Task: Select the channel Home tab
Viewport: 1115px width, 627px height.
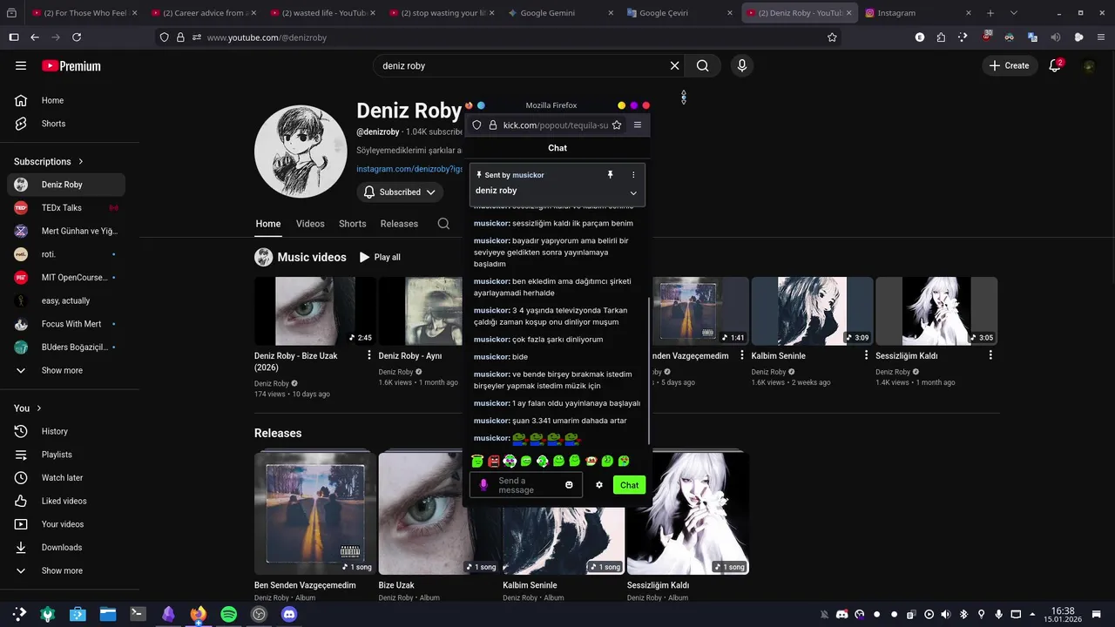Action: [268, 224]
